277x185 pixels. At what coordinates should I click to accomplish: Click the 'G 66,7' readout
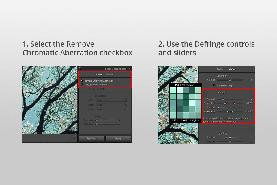click(x=184, y=121)
